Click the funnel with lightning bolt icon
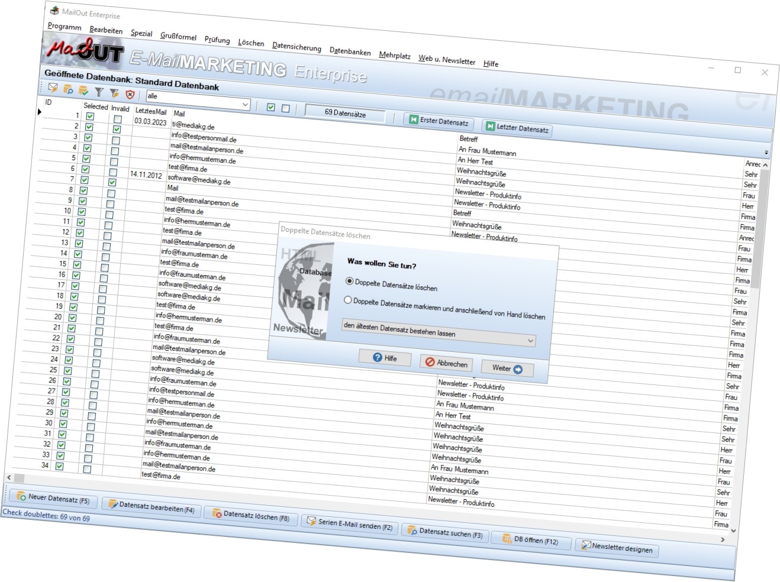780x582 pixels. point(114,93)
